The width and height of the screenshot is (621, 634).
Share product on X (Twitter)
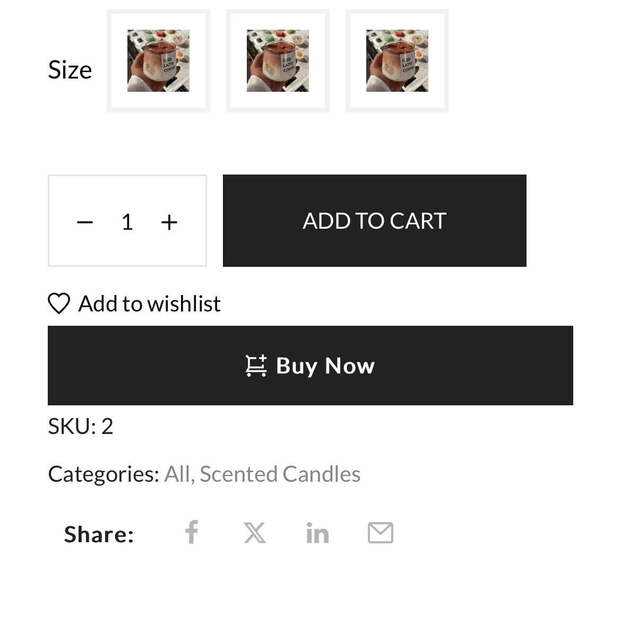click(x=255, y=533)
